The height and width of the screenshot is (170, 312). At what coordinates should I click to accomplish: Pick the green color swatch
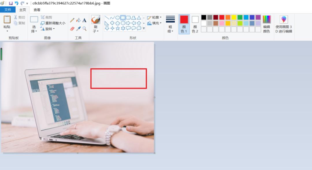pos(240,17)
